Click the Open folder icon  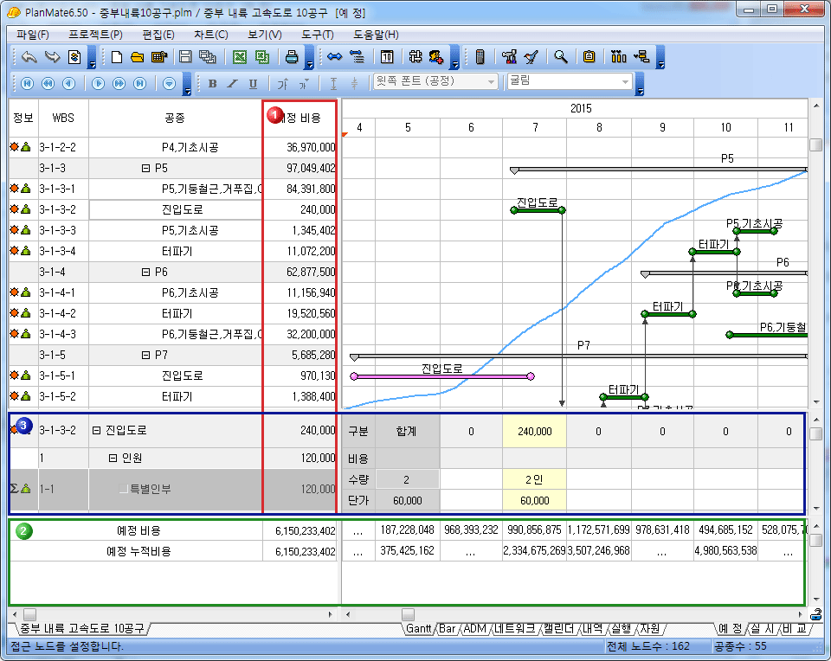(x=137, y=57)
